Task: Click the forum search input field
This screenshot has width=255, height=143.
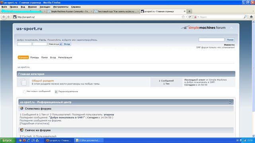Action: (212, 40)
